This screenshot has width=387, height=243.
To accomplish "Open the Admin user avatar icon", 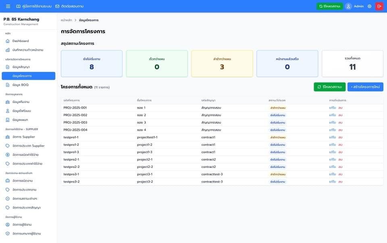I will [x=348, y=6].
